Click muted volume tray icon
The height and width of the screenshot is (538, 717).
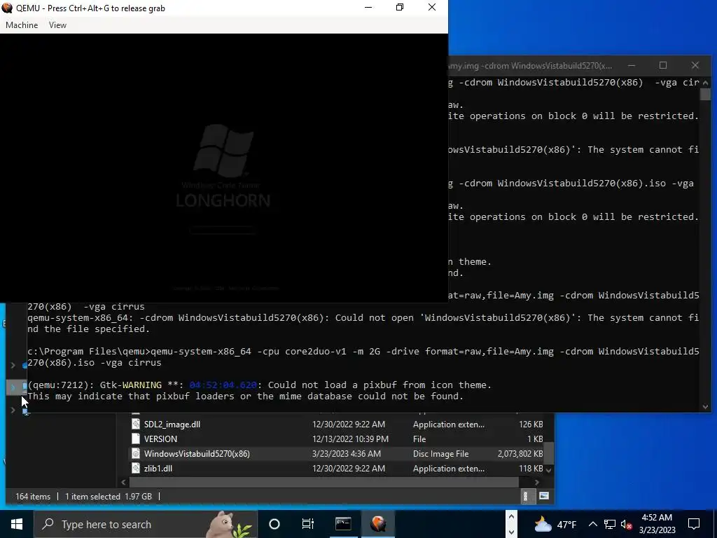627,524
